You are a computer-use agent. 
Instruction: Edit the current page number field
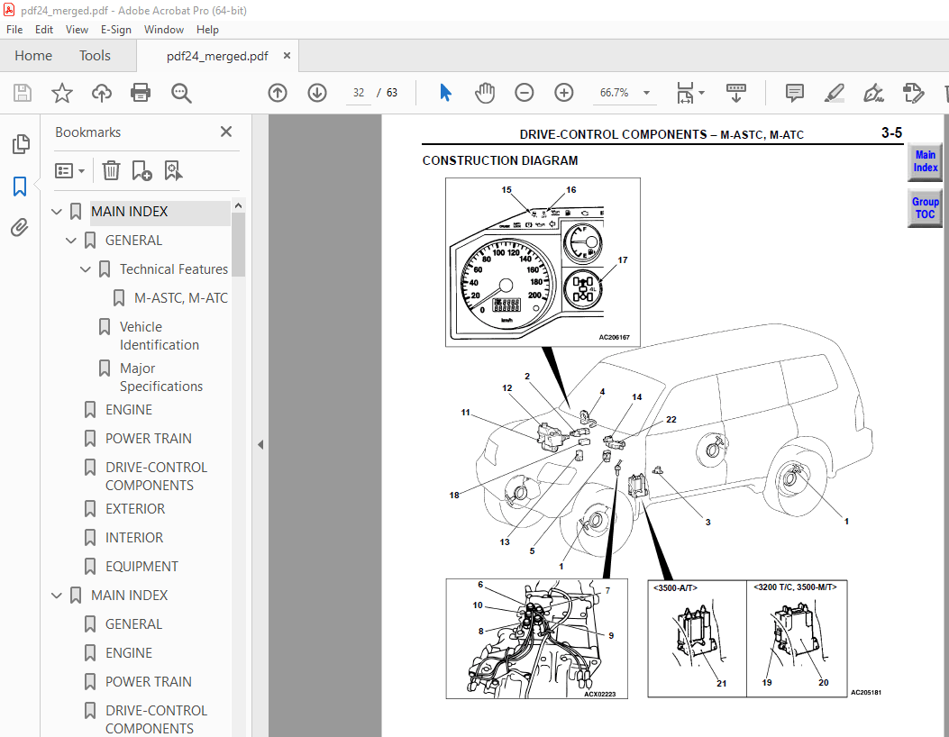358,93
